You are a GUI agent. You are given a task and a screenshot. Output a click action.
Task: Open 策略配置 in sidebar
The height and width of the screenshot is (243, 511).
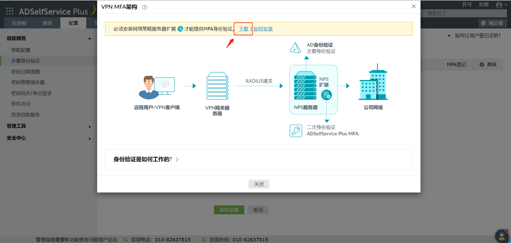click(21, 50)
